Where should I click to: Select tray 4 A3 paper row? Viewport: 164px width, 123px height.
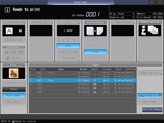coord(83,84)
